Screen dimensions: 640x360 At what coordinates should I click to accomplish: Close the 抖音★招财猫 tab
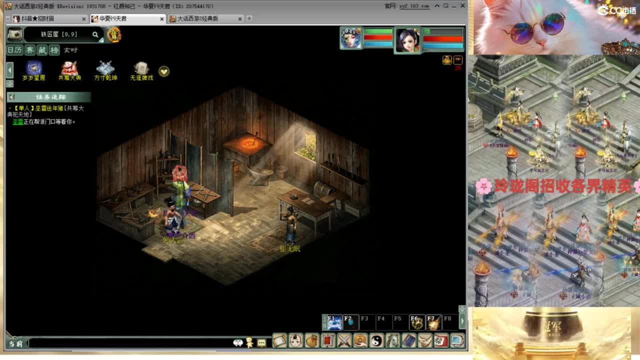pyautogui.click(x=83, y=19)
